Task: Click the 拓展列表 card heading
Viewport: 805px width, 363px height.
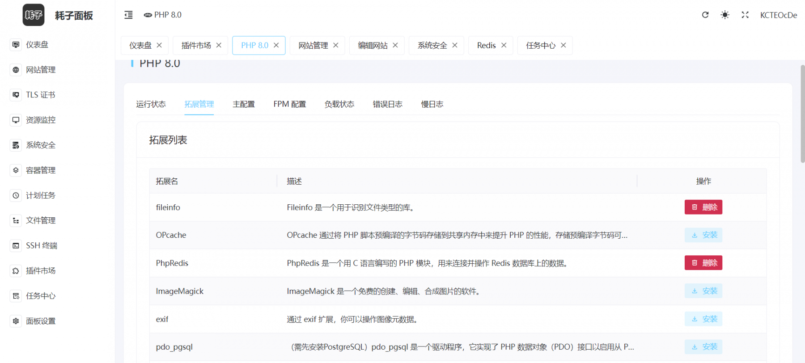Action: pos(168,140)
